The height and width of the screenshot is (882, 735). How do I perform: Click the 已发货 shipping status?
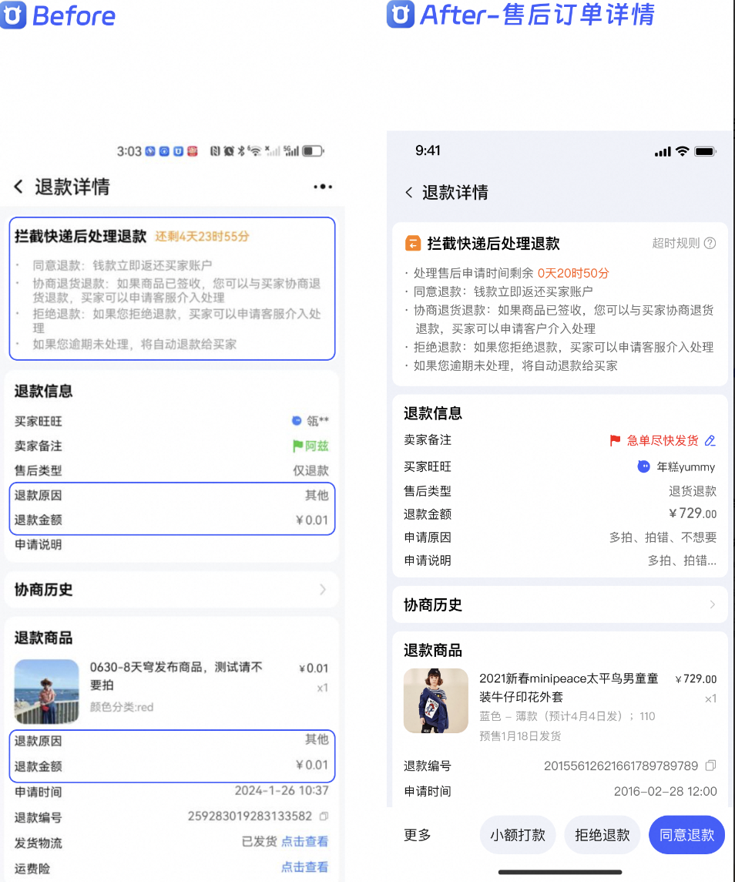(259, 841)
